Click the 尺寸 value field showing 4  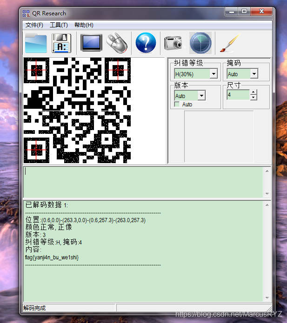(x=238, y=95)
